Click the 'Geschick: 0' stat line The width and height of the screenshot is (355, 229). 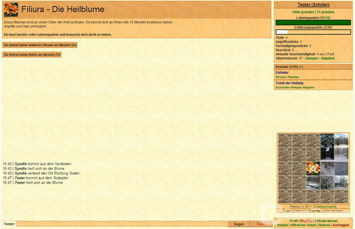[285, 50]
